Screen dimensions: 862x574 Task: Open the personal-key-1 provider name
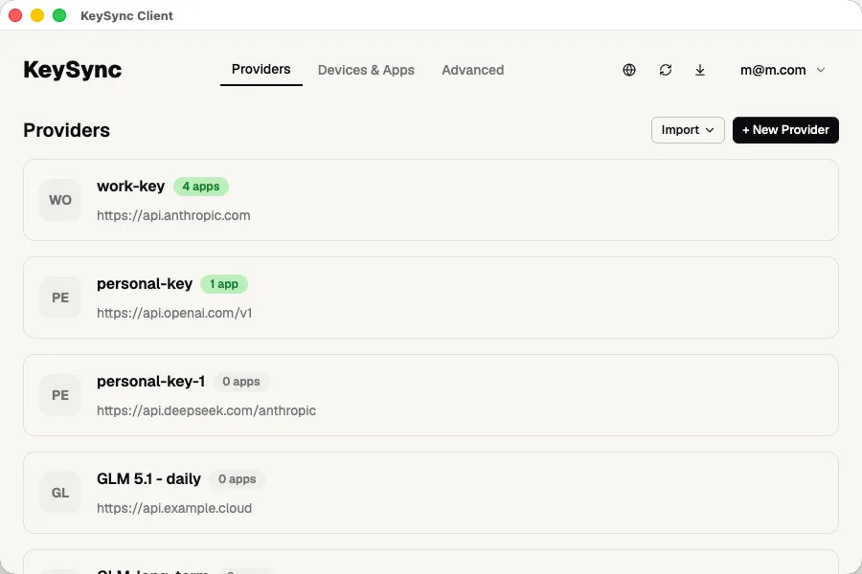[151, 381]
